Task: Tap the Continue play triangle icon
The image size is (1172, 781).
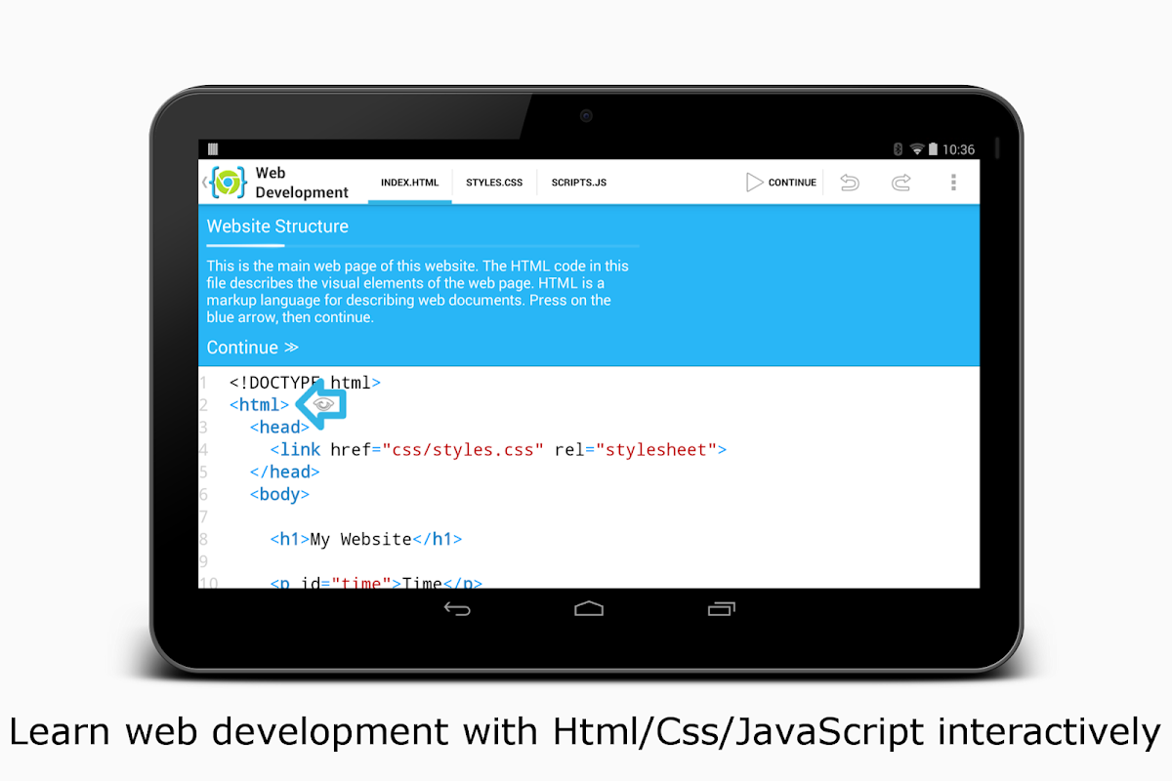Action: tap(753, 182)
